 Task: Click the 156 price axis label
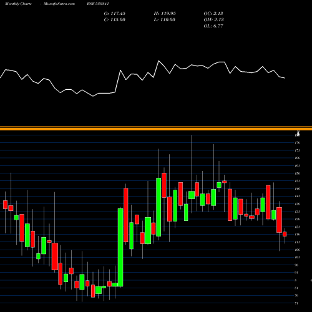click(x=297, y=173)
